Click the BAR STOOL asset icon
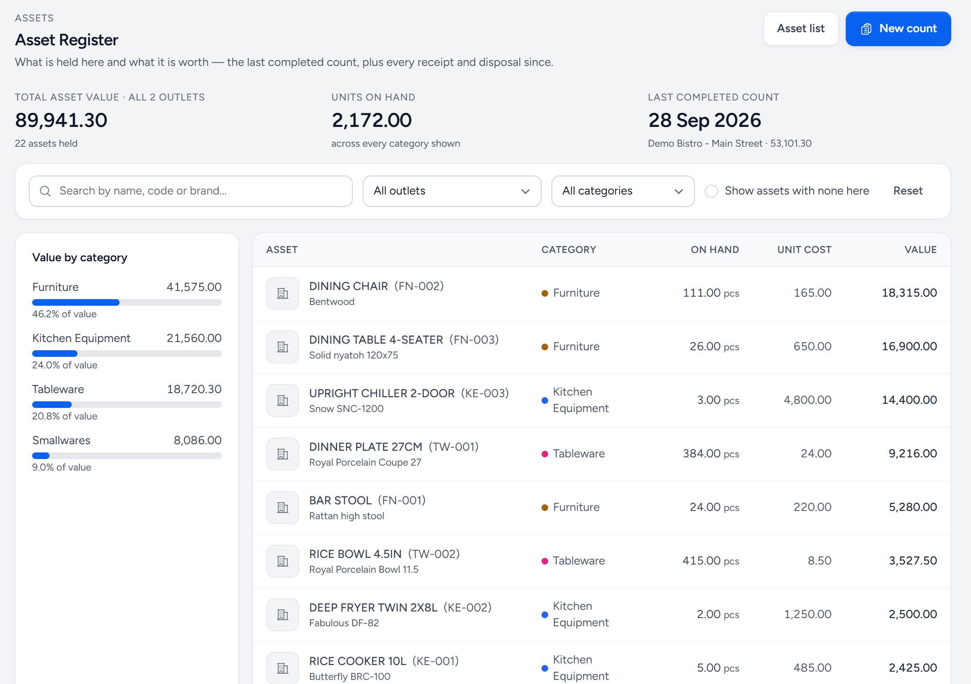The image size is (971, 684). 282,507
